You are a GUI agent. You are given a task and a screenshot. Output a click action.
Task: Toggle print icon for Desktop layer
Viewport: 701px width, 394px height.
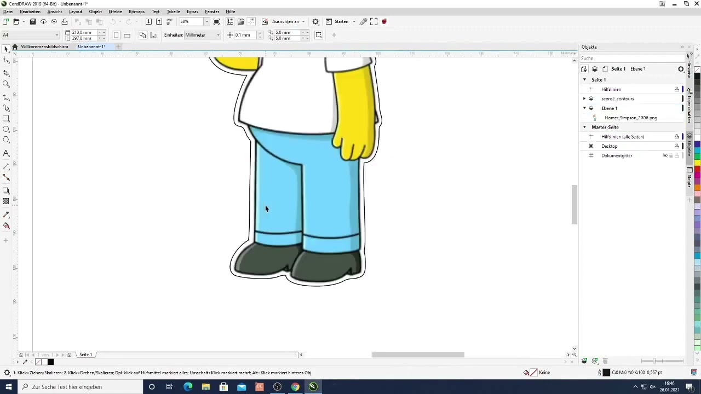(677, 146)
